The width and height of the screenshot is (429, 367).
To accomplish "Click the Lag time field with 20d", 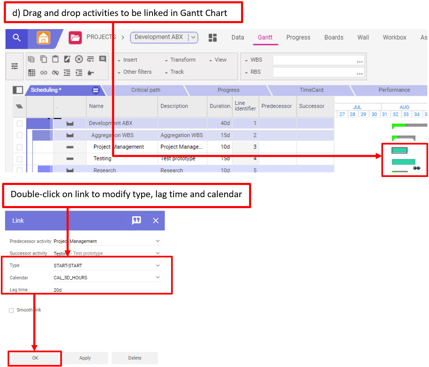I will pyautogui.click(x=105, y=290).
